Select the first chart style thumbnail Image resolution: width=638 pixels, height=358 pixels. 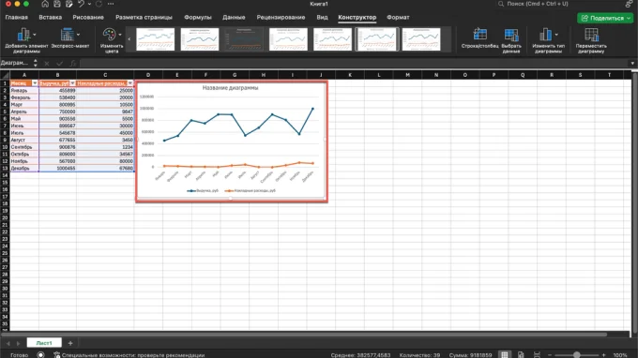[x=156, y=39]
